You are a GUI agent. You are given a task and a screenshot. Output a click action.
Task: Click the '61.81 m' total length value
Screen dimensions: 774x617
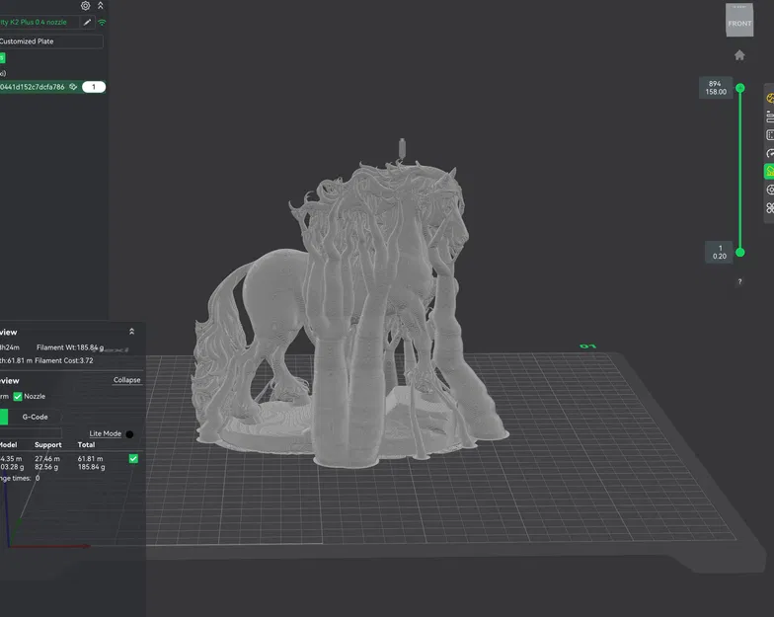(90, 458)
